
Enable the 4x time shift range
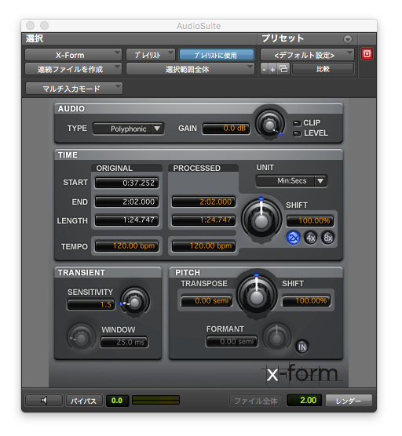[311, 238]
